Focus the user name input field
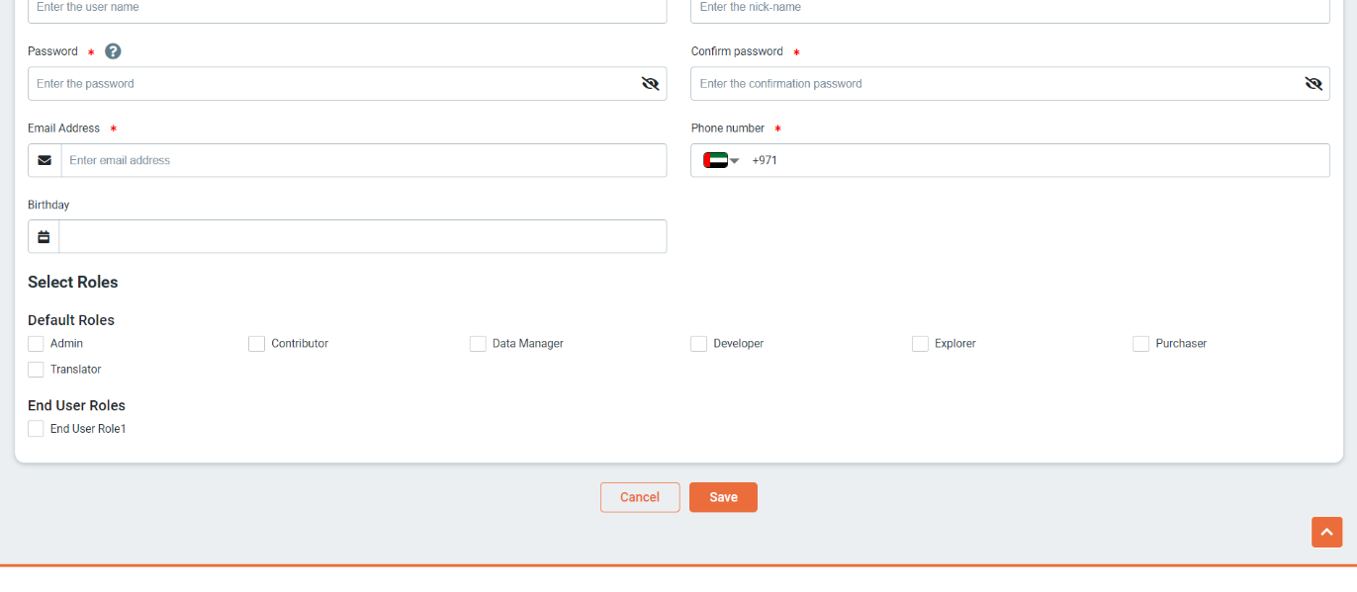 point(347,9)
